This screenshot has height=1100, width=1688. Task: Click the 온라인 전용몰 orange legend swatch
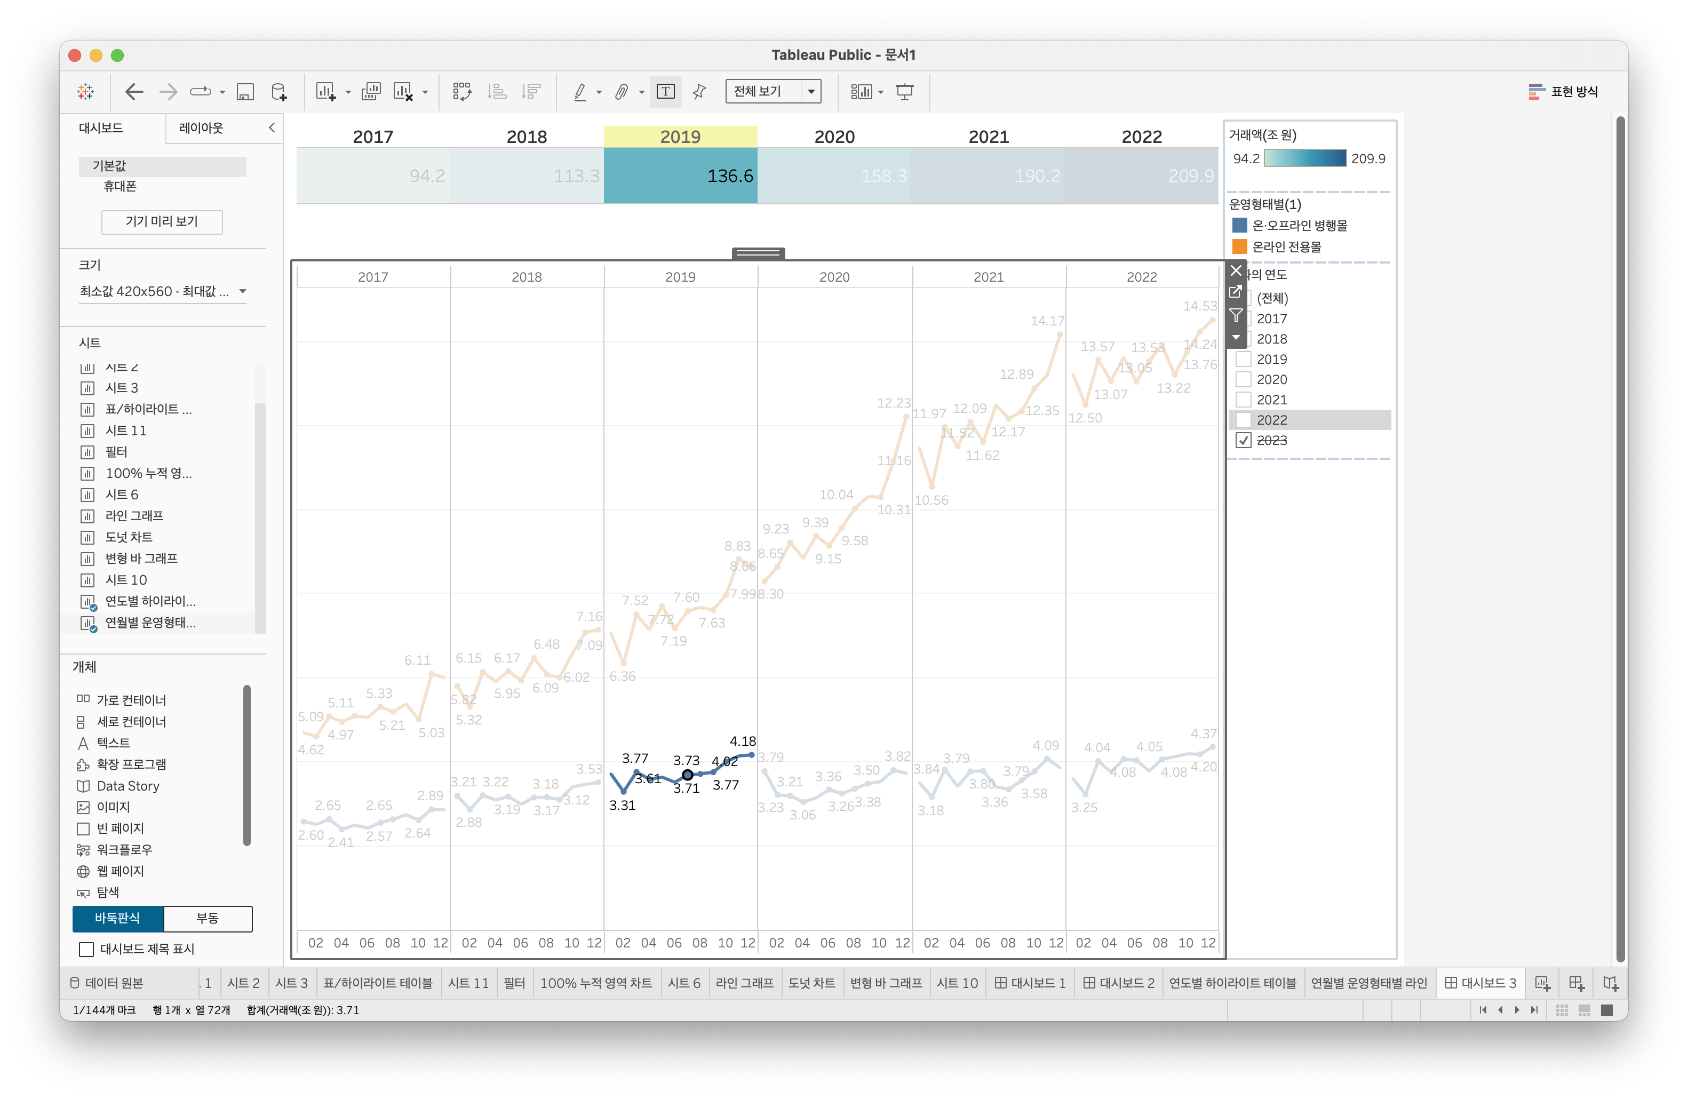[1240, 247]
